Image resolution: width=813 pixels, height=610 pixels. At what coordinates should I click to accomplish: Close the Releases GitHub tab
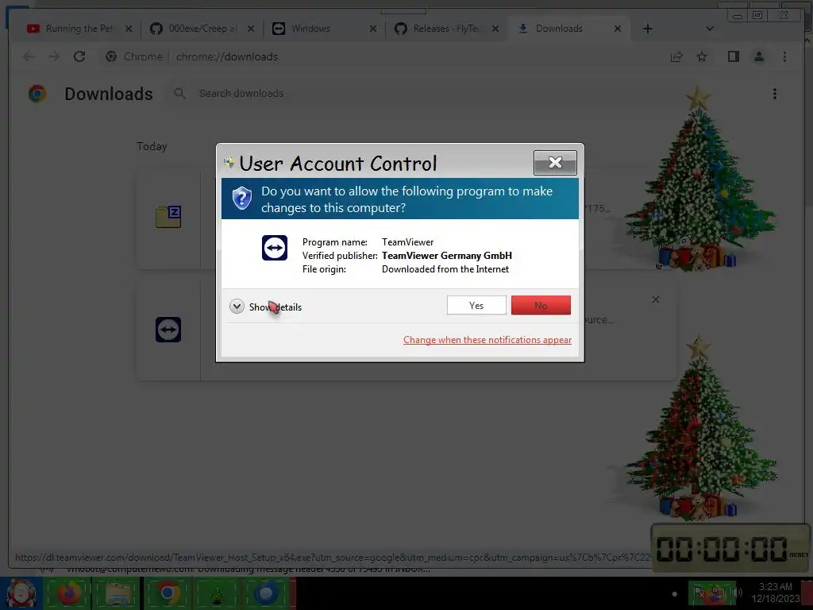coord(495,29)
